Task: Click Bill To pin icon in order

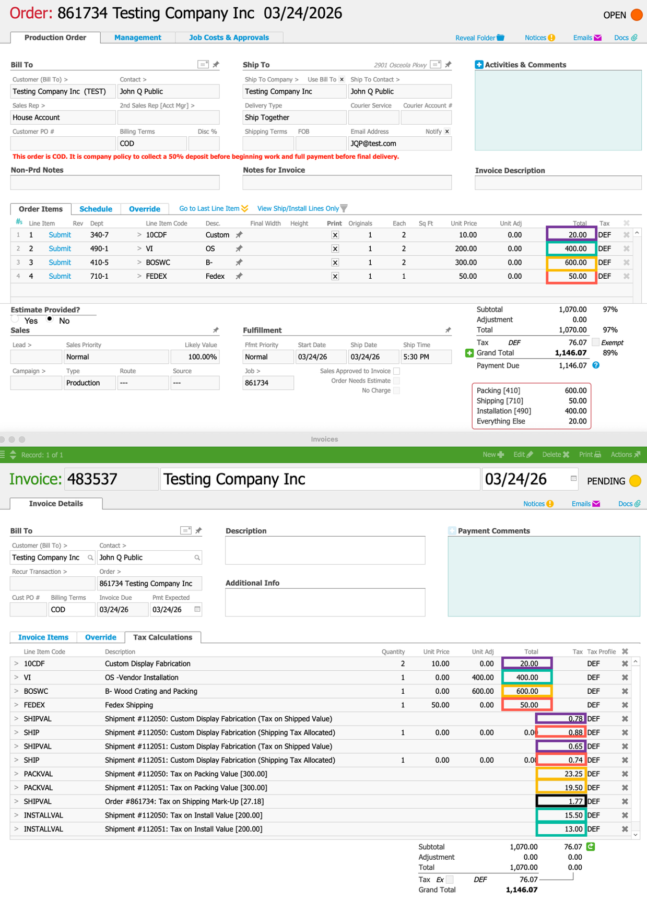Action: point(216,64)
